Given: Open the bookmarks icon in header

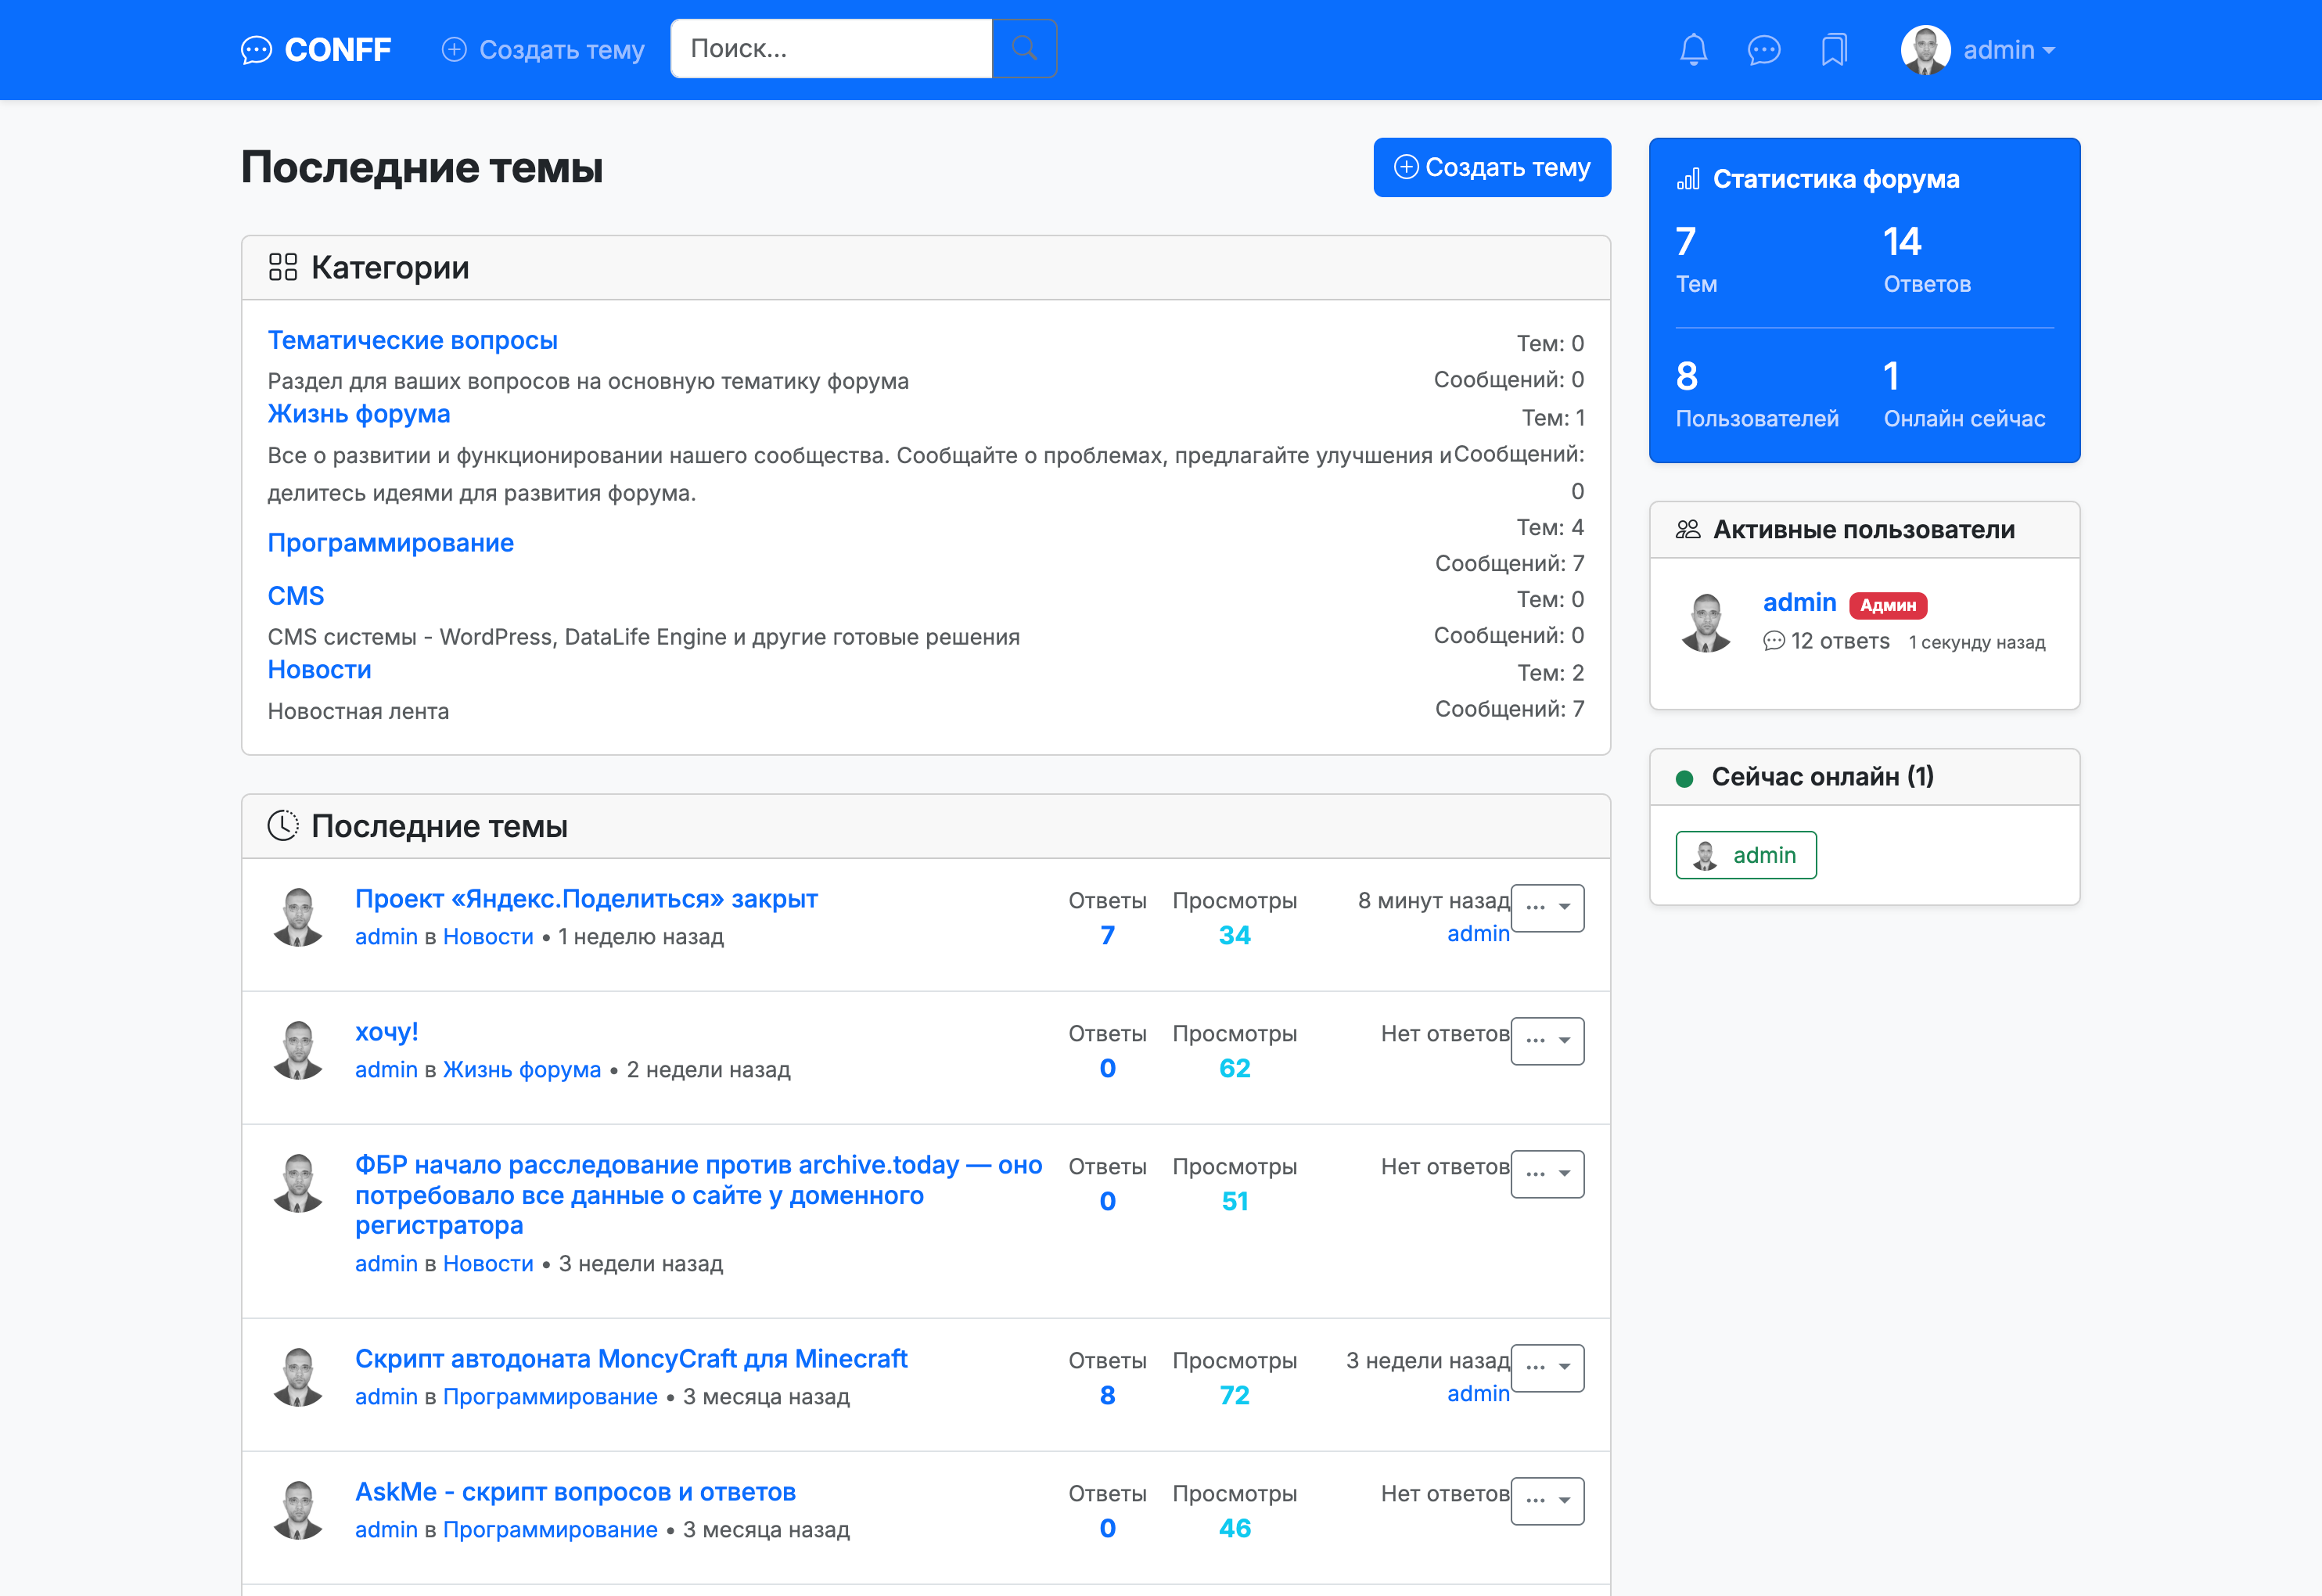Looking at the screenshot, I should click(x=1833, y=49).
